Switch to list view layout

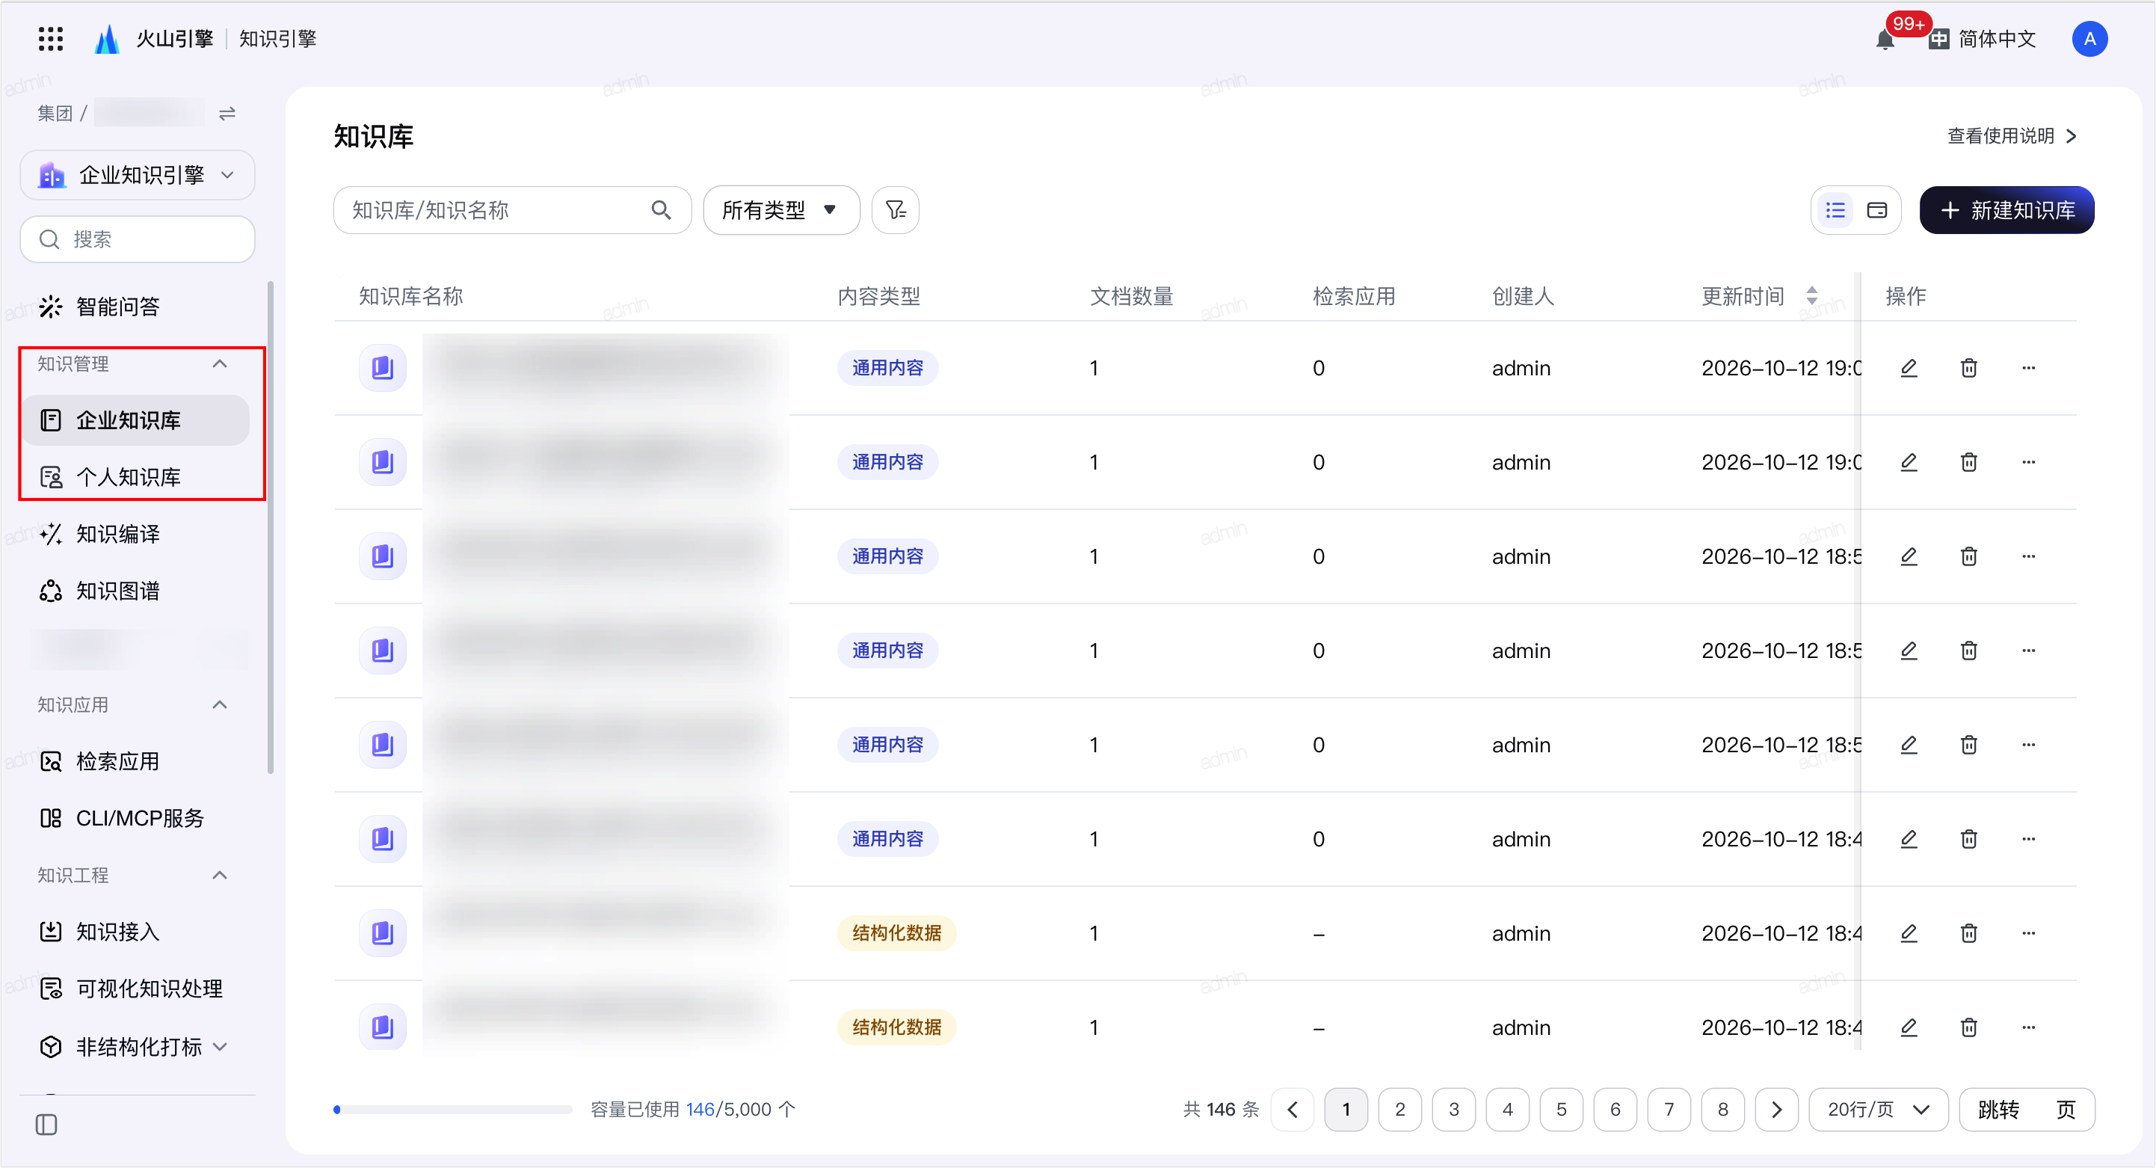tap(1835, 210)
